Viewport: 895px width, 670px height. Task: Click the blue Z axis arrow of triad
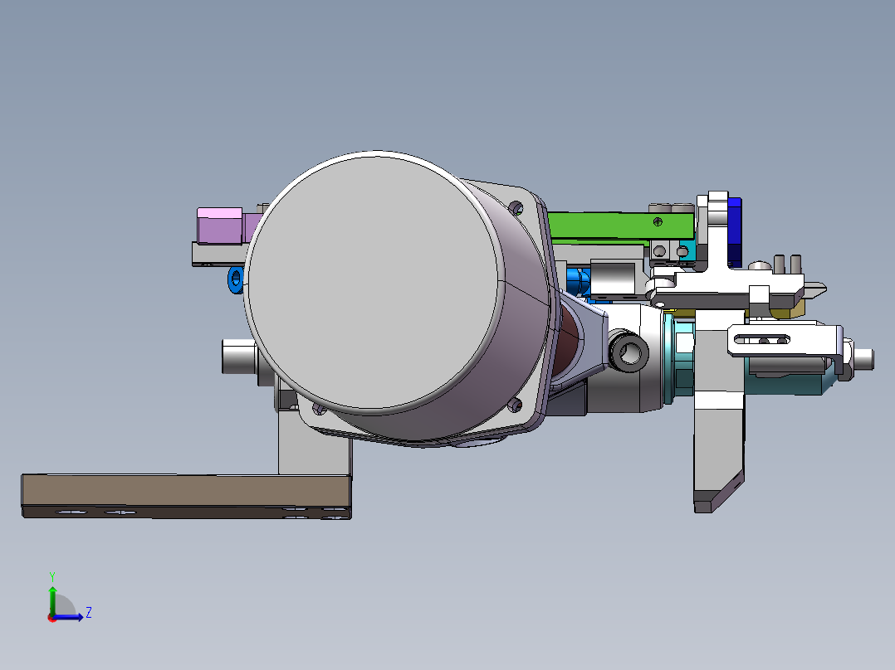(x=69, y=616)
